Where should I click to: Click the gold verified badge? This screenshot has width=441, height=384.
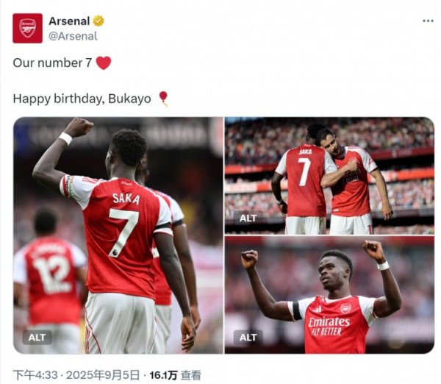(x=98, y=21)
